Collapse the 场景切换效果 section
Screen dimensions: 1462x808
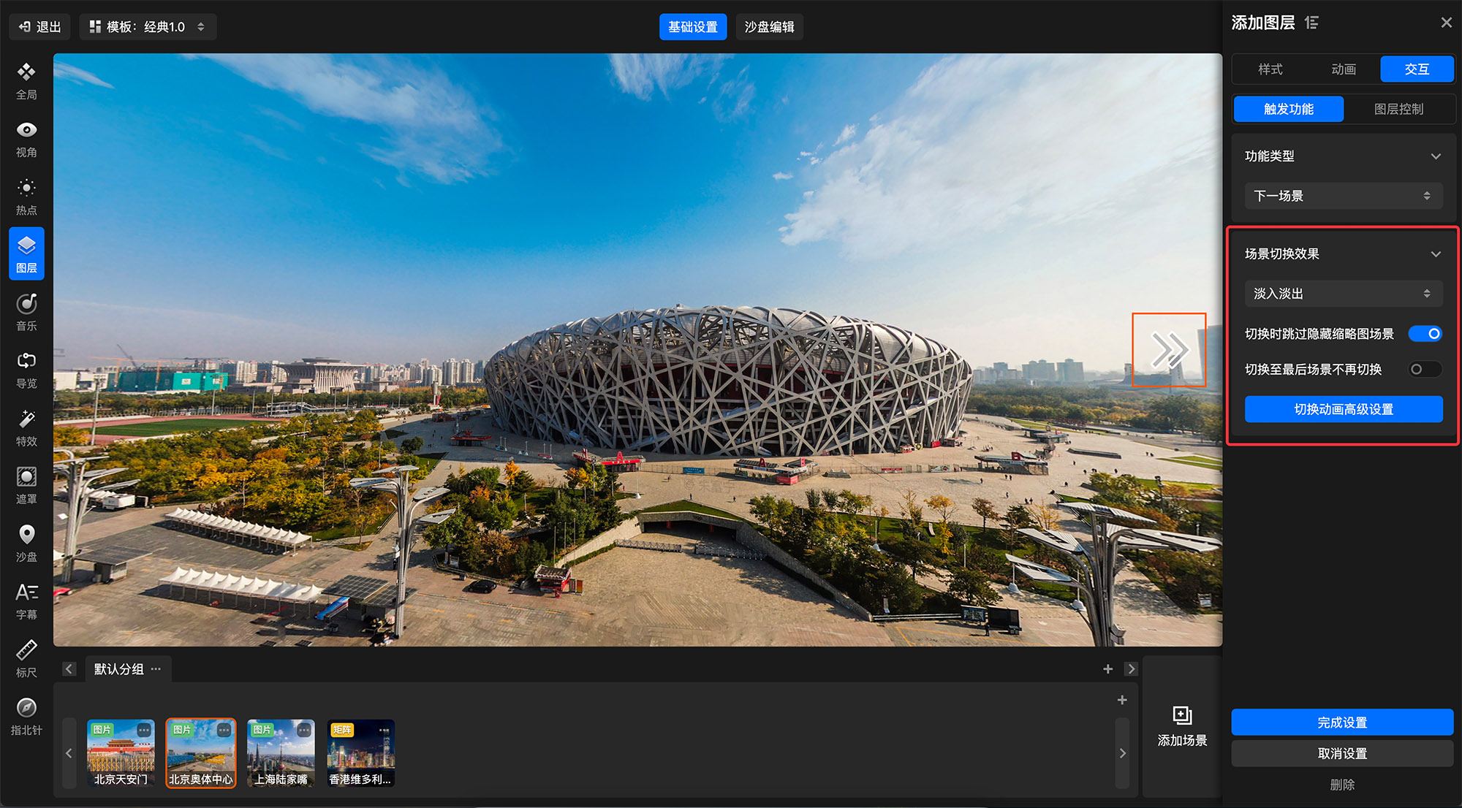coord(1436,254)
